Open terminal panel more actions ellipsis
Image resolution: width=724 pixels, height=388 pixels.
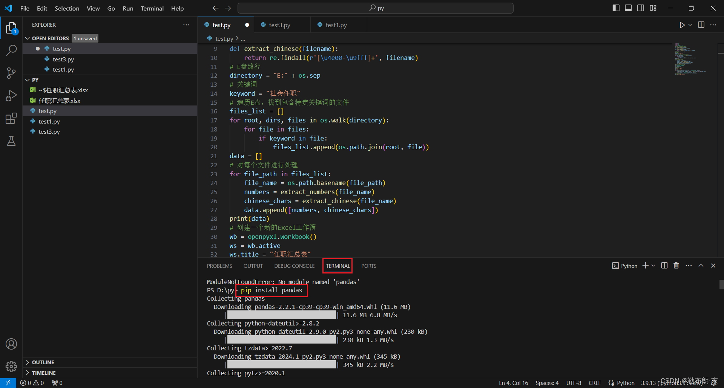689,266
